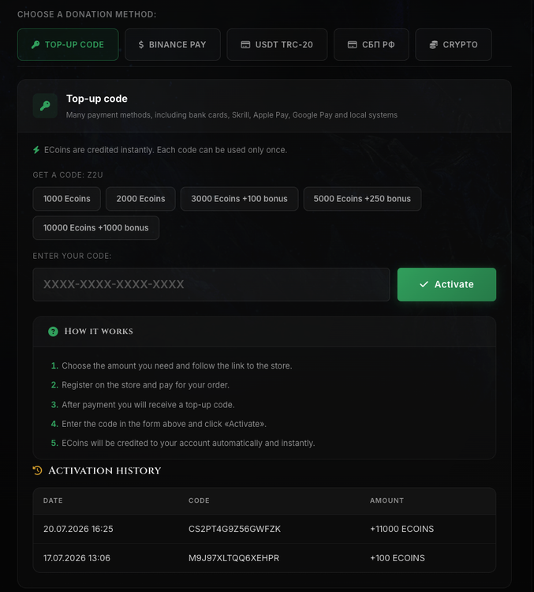Click the Activate button
This screenshot has width=534, height=592.
point(446,284)
